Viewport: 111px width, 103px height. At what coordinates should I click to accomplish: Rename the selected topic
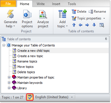point(97,12)
